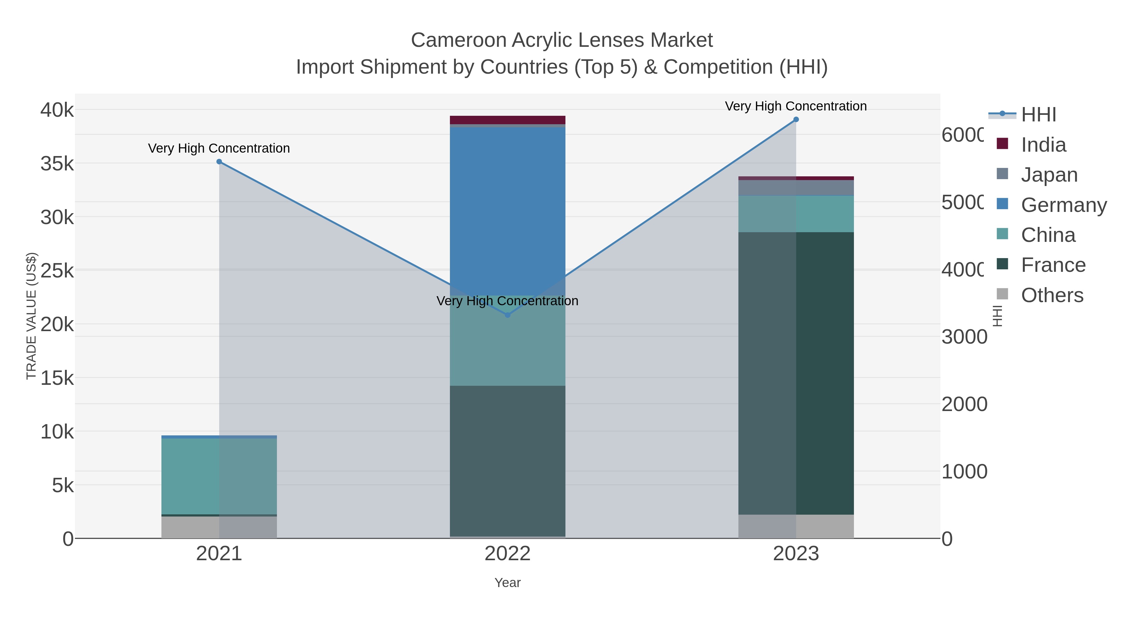
Task: Click India dark maroon legend swatch
Action: click(1003, 144)
